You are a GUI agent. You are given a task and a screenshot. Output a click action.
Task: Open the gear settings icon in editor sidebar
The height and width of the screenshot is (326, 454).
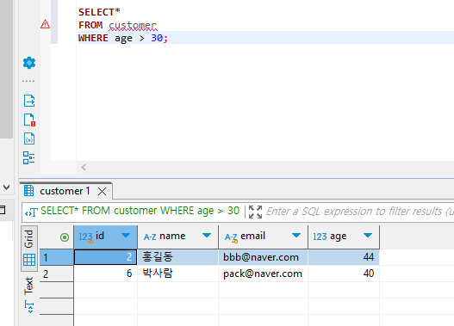(x=29, y=63)
